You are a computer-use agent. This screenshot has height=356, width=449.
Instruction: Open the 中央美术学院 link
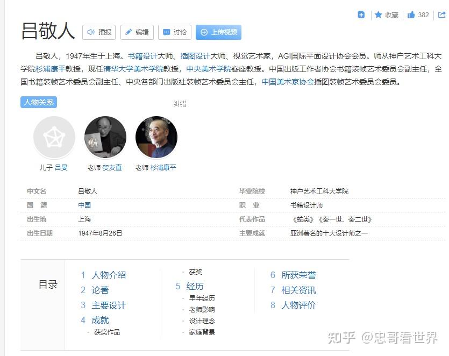pos(209,69)
